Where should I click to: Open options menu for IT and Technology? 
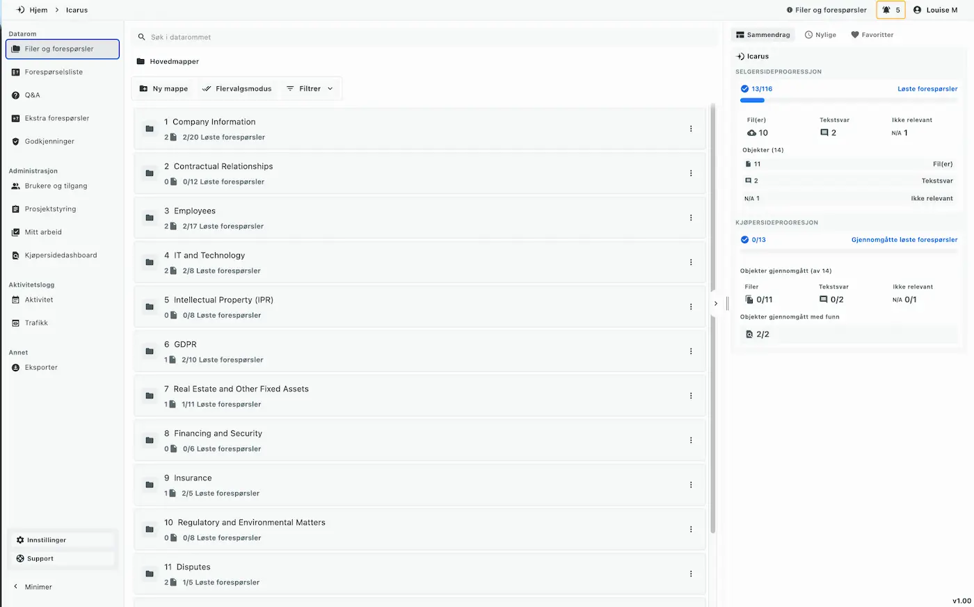pyautogui.click(x=691, y=262)
